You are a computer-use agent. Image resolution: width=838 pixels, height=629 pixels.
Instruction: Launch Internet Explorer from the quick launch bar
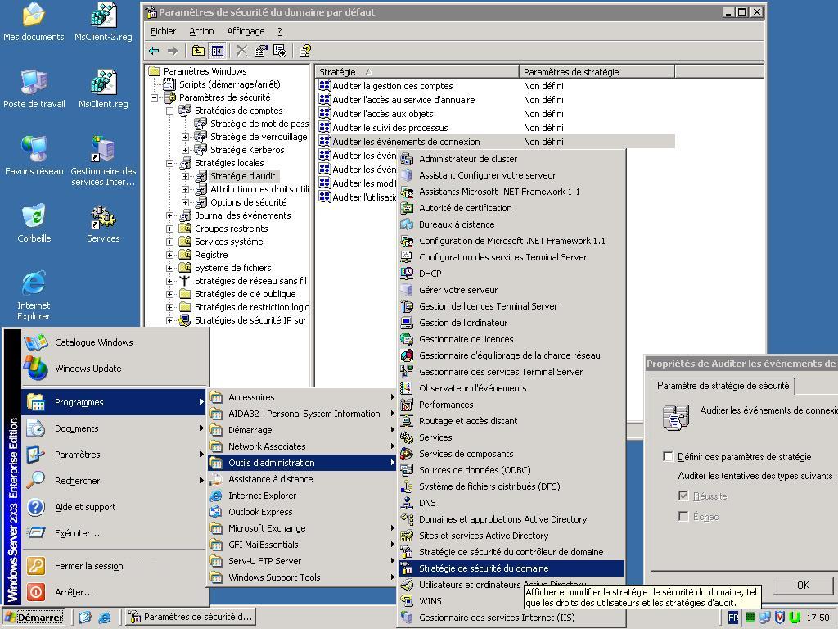tap(104, 618)
